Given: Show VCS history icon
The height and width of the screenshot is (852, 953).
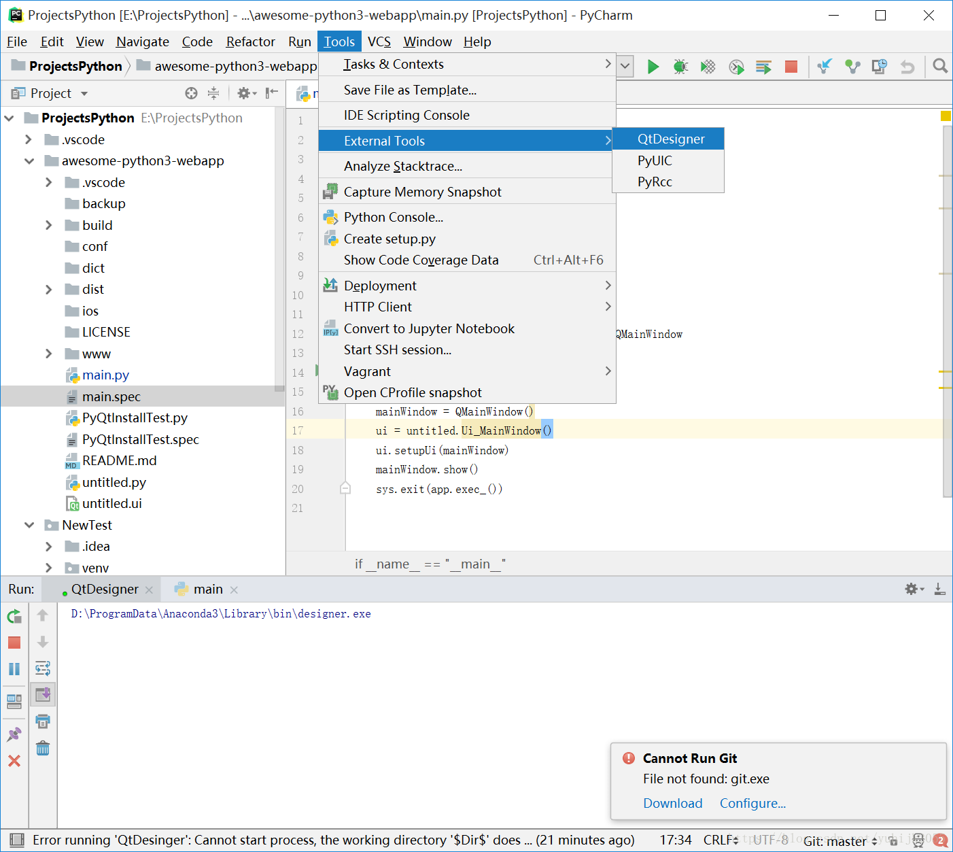Looking at the screenshot, I should [x=880, y=67].
